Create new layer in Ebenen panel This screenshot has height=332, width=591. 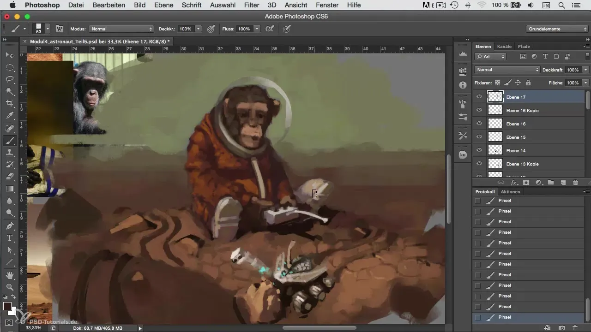(563, 183)
